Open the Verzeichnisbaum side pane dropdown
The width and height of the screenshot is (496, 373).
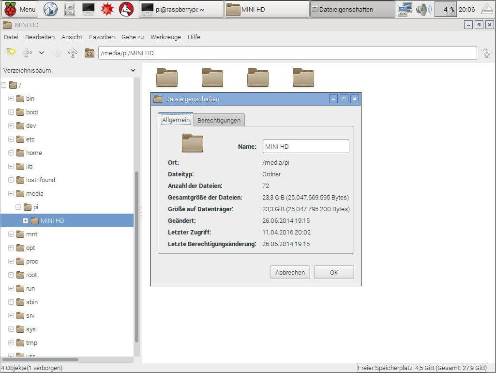coord(133,71)
